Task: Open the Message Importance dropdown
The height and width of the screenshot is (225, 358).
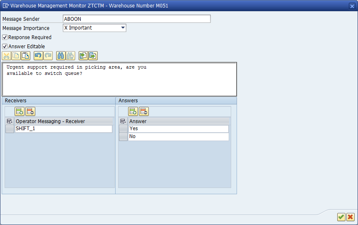Action: (123, 28)
